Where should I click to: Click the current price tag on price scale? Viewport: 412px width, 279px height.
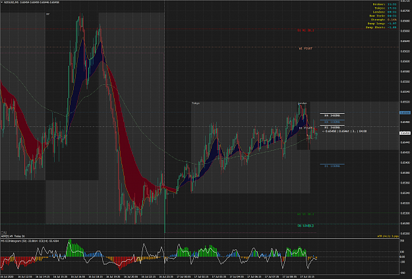(405, 133)
